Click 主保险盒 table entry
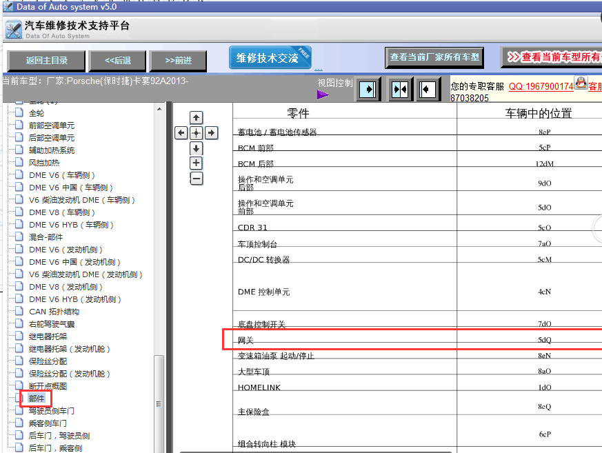The image size is (602, 453). [x=253, y=412]
